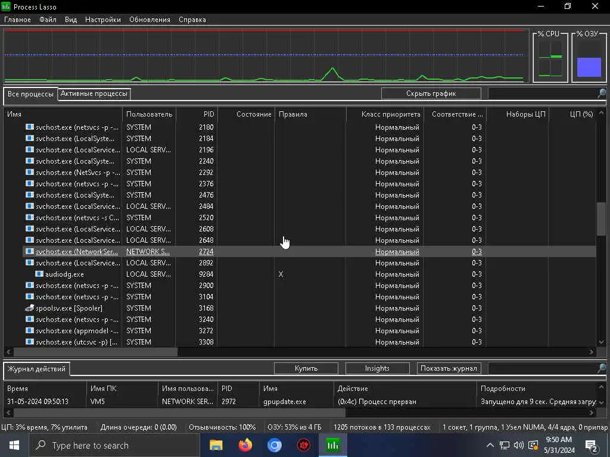Switch to Все процессы tab
Screen dimensions: 610x457
(30, 94)
